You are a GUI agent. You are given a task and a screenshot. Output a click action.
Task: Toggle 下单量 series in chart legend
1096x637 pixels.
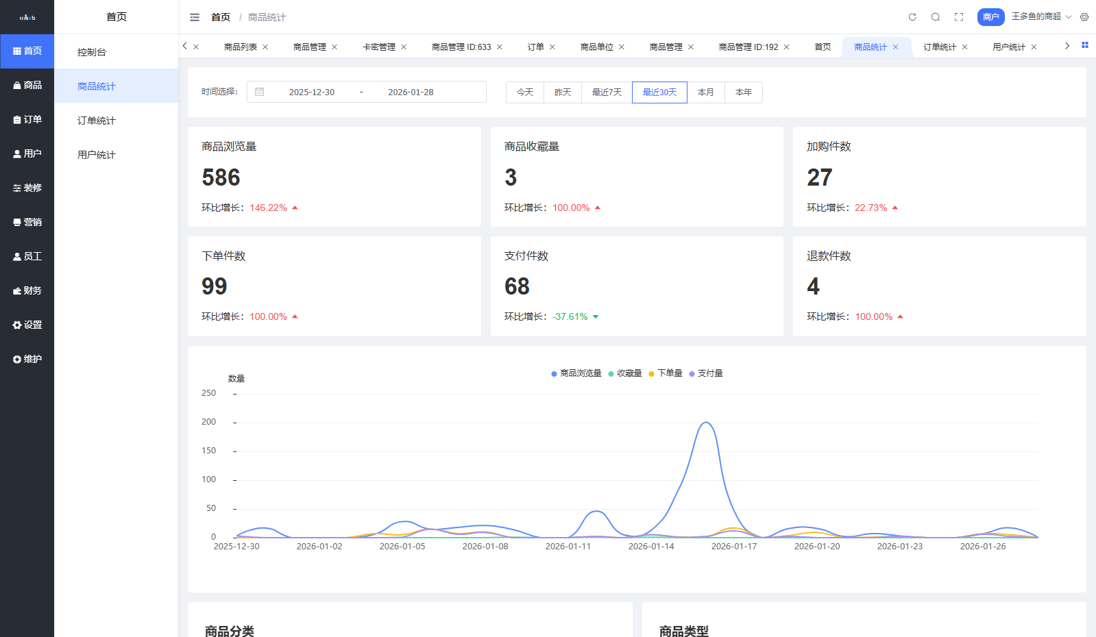pos(669,373)
